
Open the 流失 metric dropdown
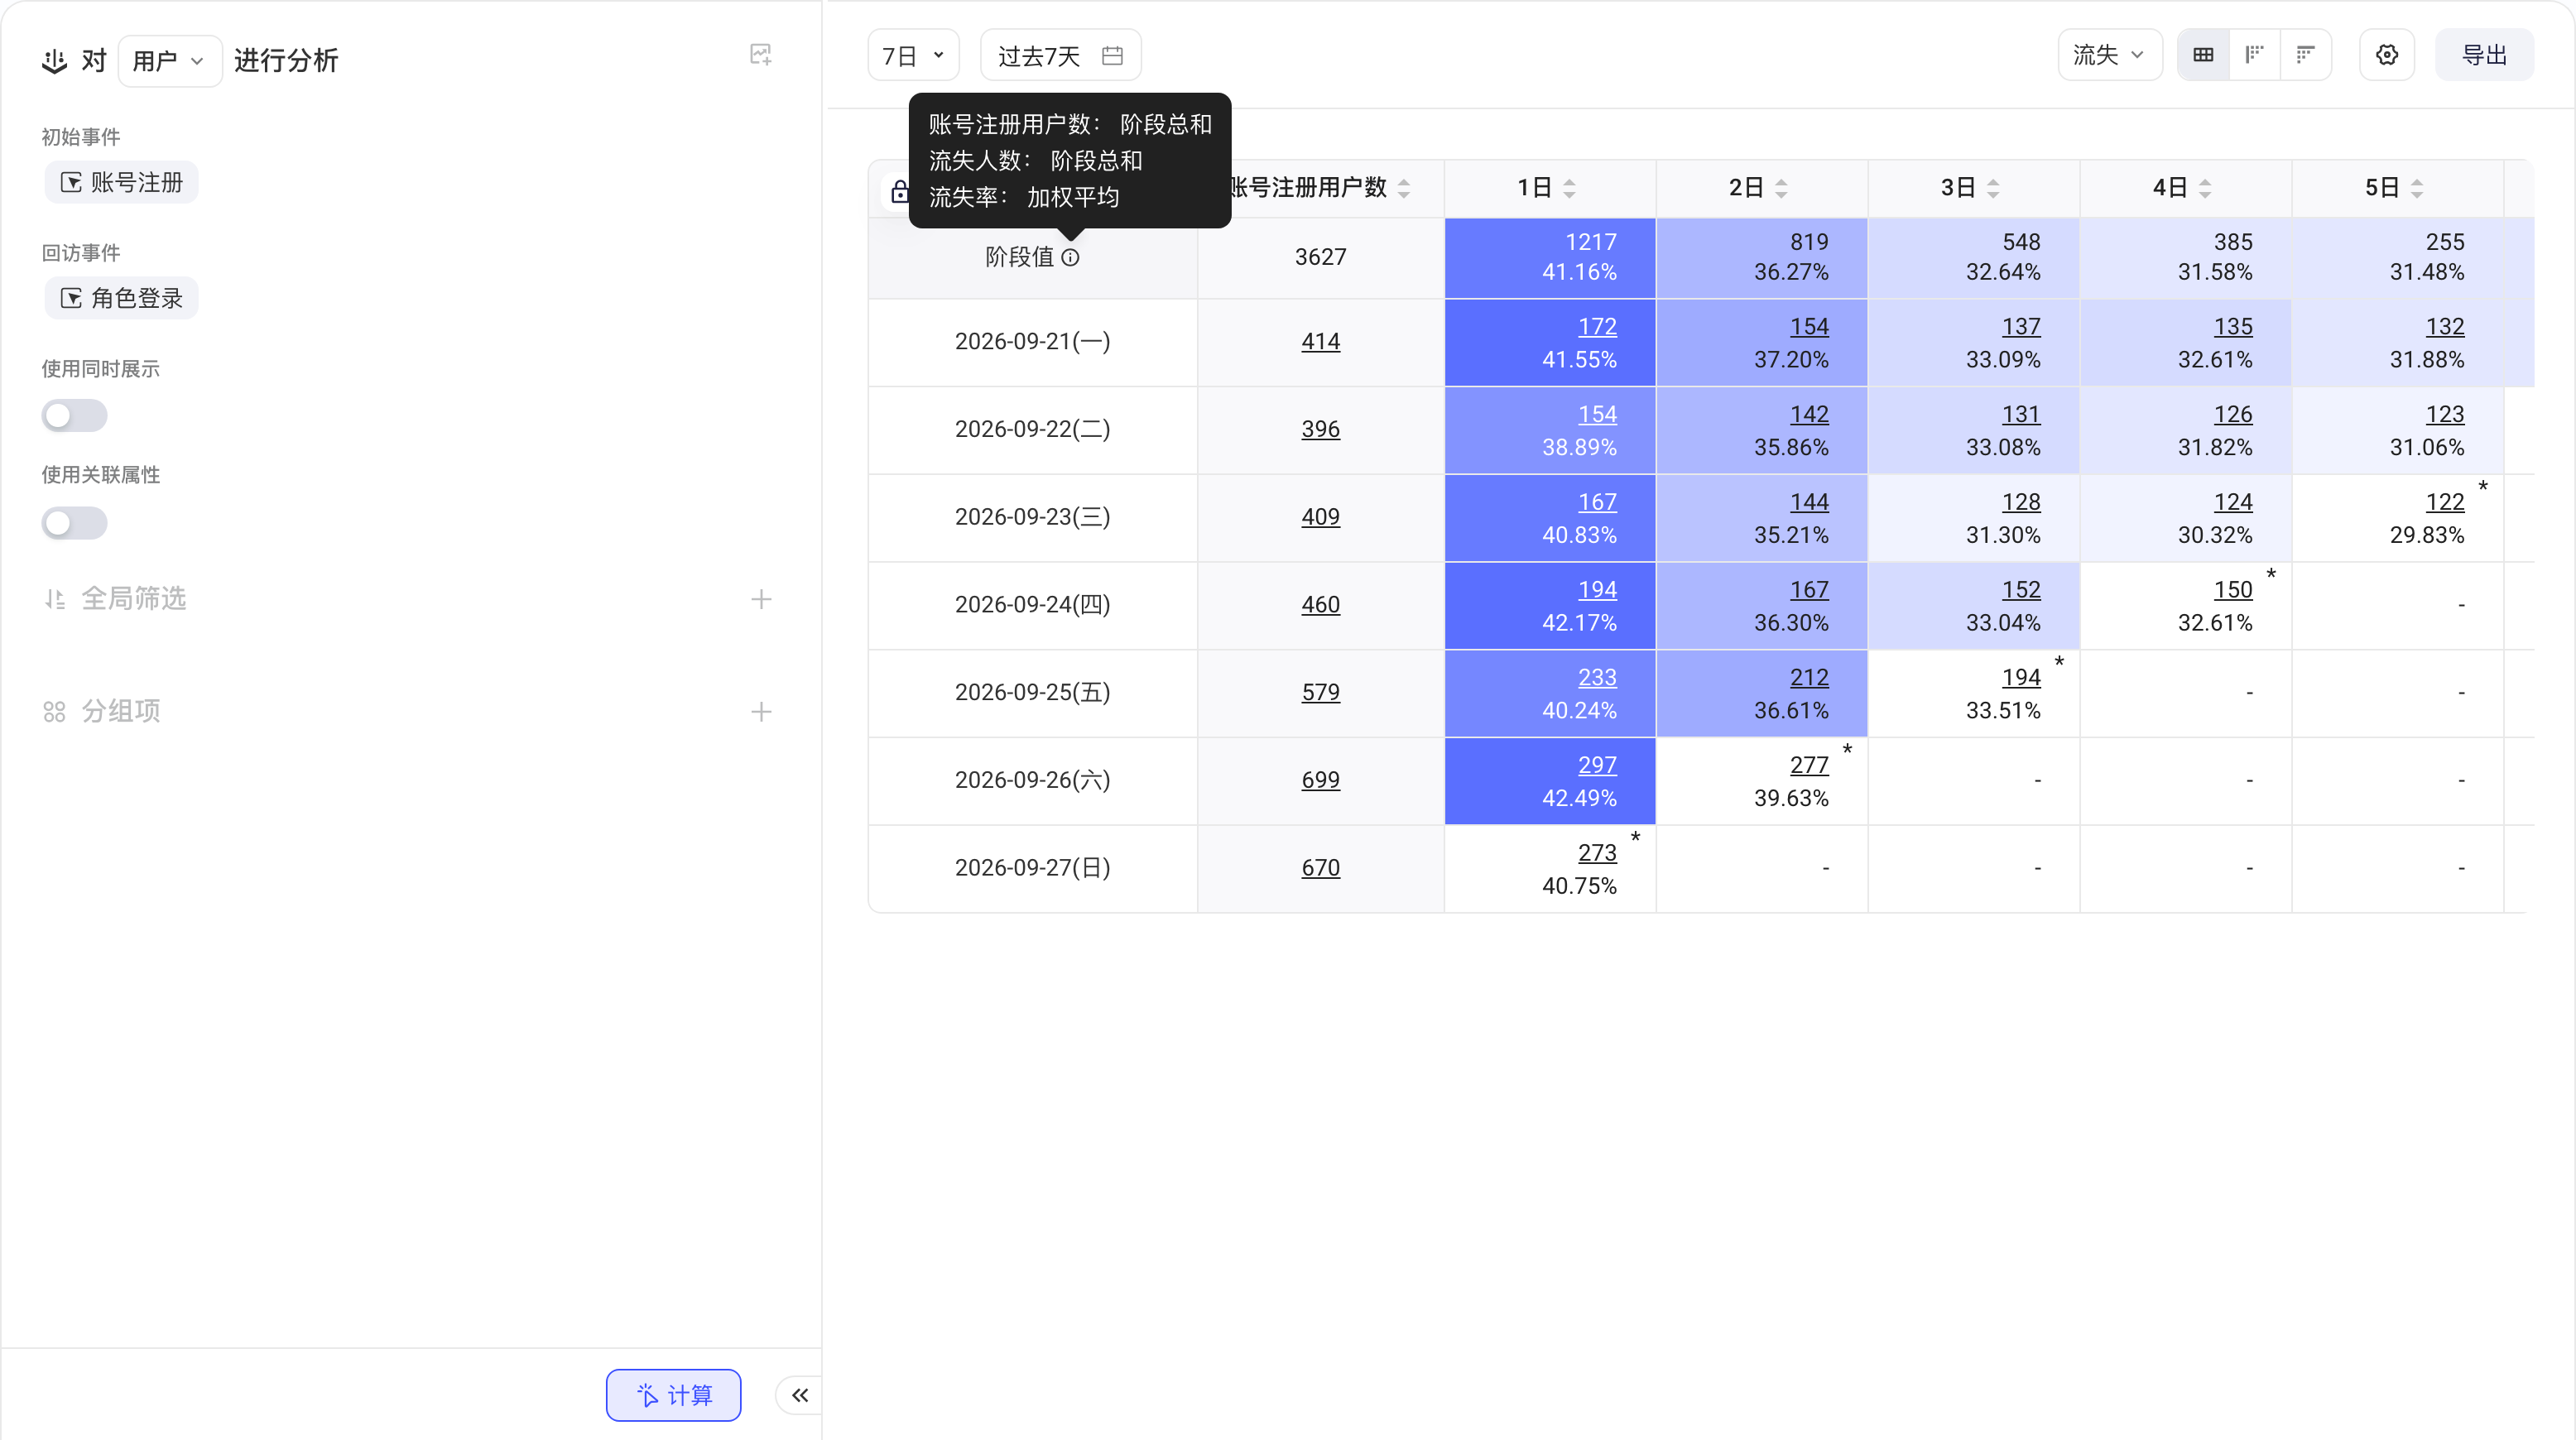point(2110,55)
